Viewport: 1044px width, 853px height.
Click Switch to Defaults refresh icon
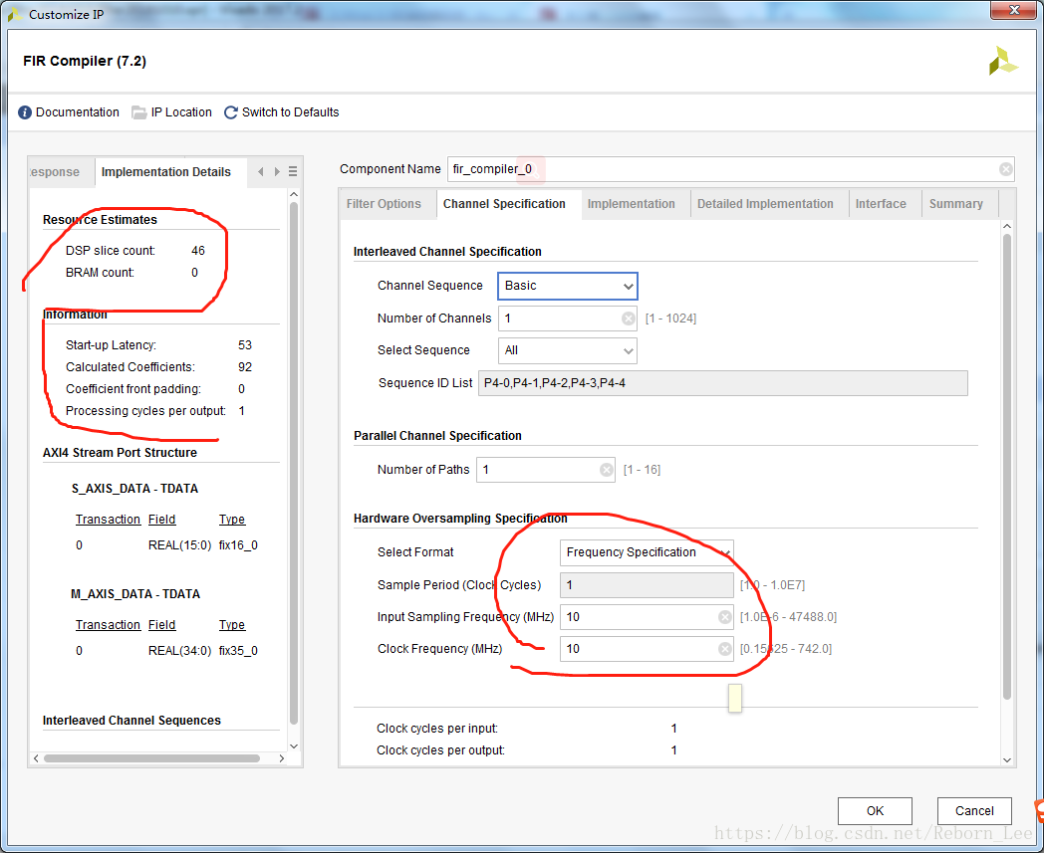(x=231, y=112)
